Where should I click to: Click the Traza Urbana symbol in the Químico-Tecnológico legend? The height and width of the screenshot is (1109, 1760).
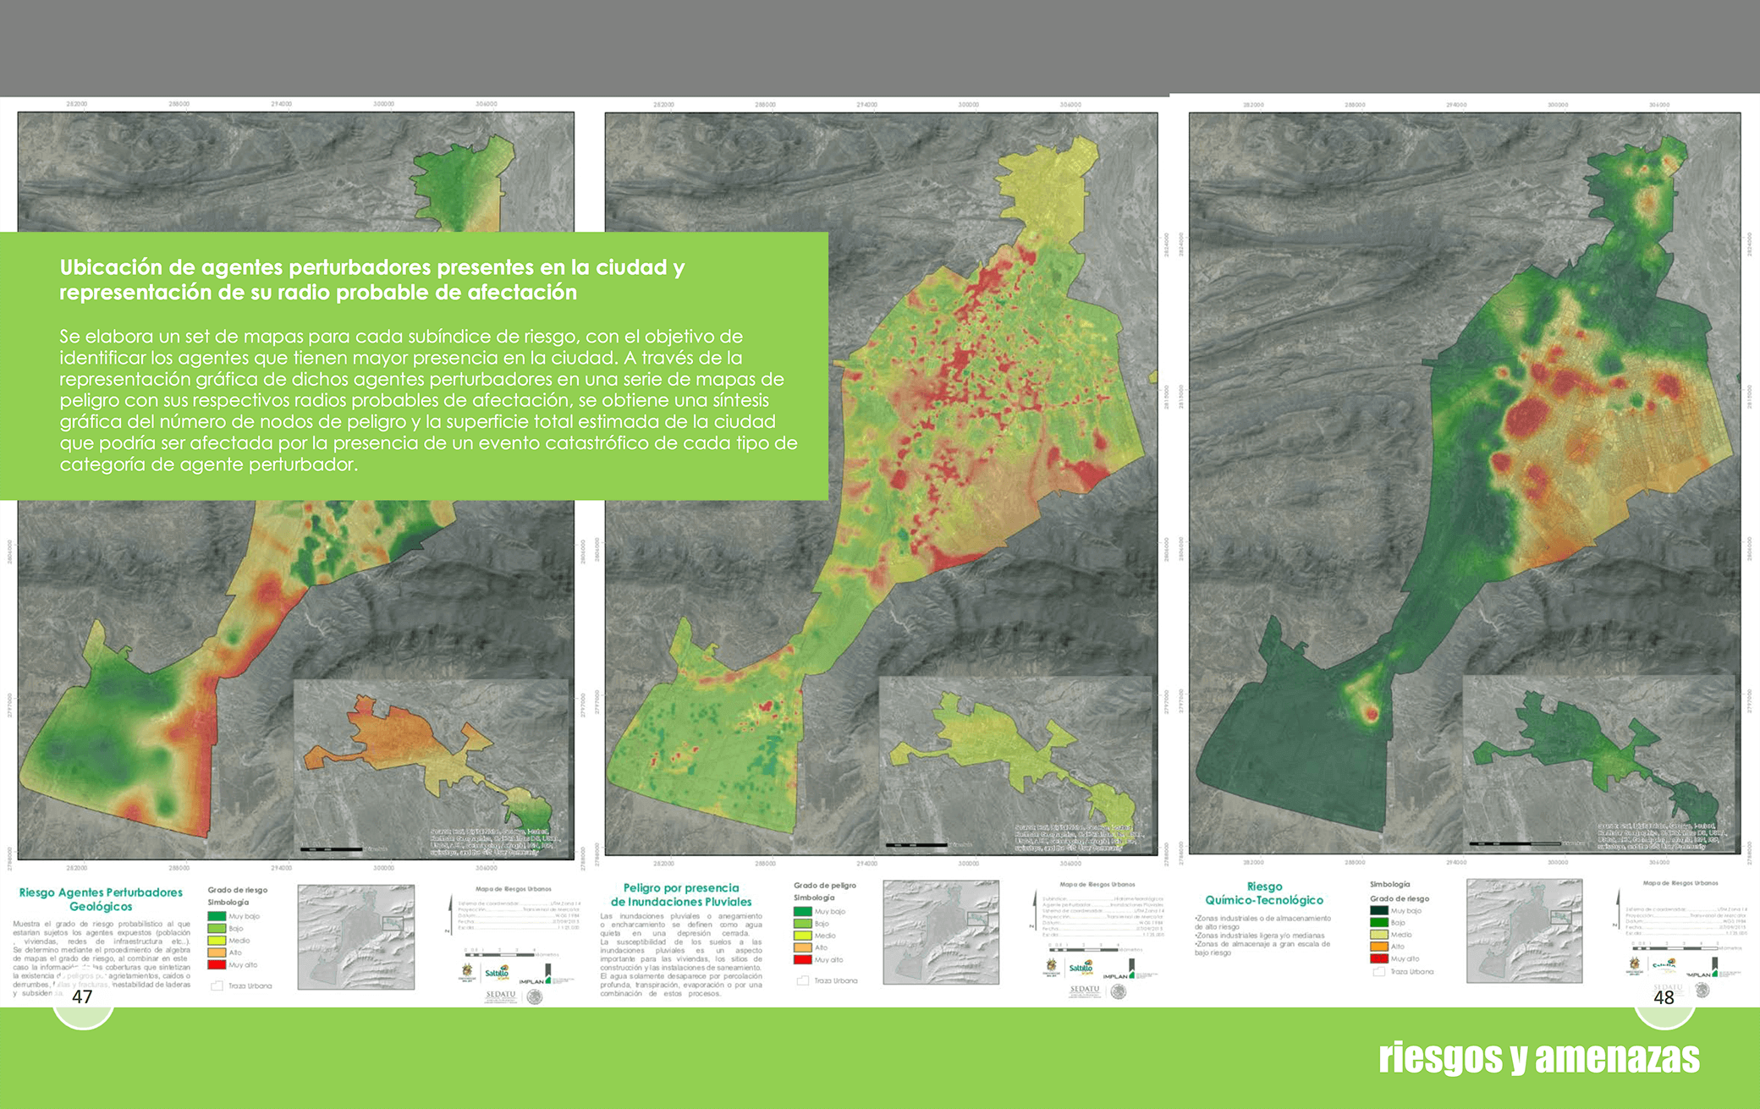(1379, 971)
